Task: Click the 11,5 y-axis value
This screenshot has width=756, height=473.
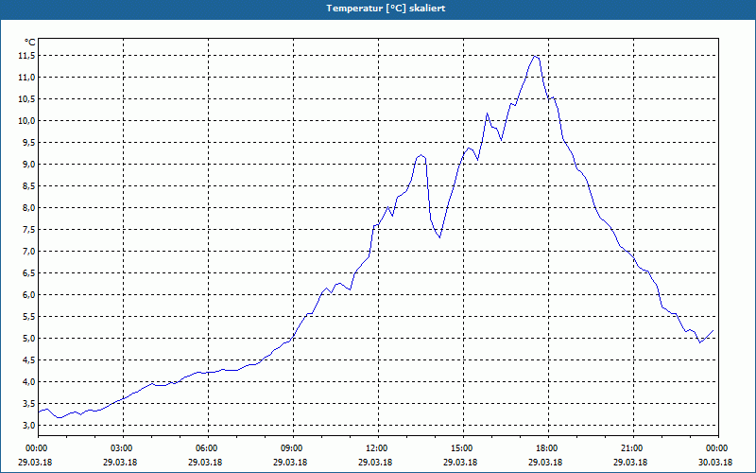Action: 26,56
